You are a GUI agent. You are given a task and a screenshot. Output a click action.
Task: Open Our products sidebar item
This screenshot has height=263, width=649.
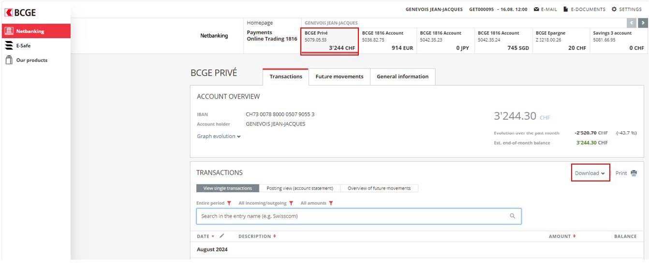(36, 60)
